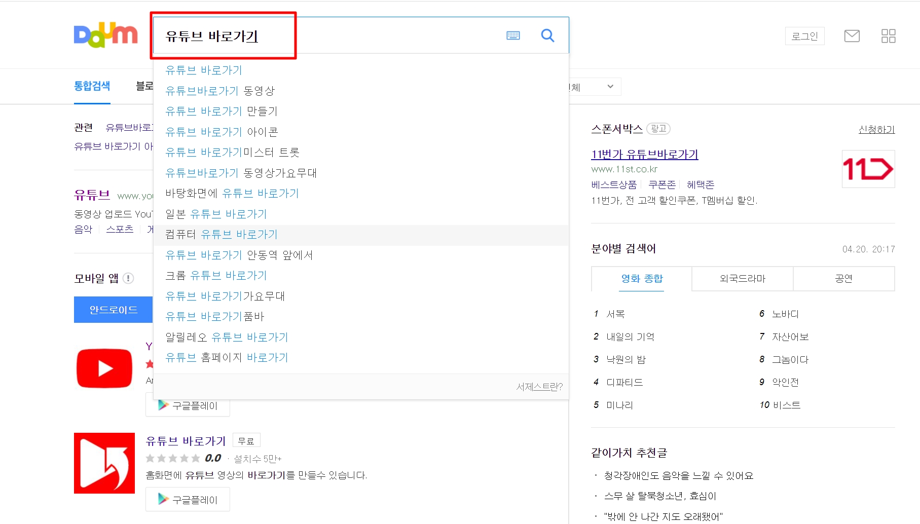The width and height of the screenshot is (920, 524).
Task: Open article "밖에 안 나간 지도 오래됐어"
Action: (x=663, y=516)
